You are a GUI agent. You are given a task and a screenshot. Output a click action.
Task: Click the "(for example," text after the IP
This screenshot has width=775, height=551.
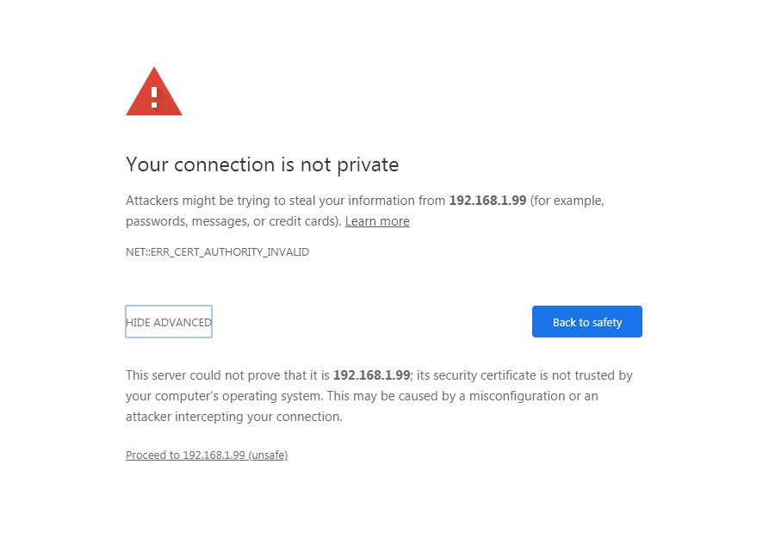pyautogui.click(x=567, y=201)
